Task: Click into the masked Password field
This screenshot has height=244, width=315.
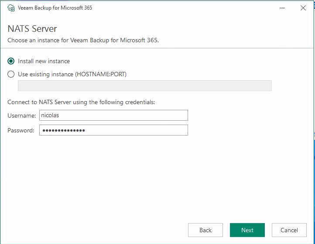Action: click(x=113, y=130)
